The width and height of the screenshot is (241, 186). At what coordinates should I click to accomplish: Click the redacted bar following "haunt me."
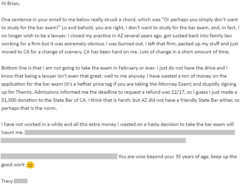tap(130, 132)
